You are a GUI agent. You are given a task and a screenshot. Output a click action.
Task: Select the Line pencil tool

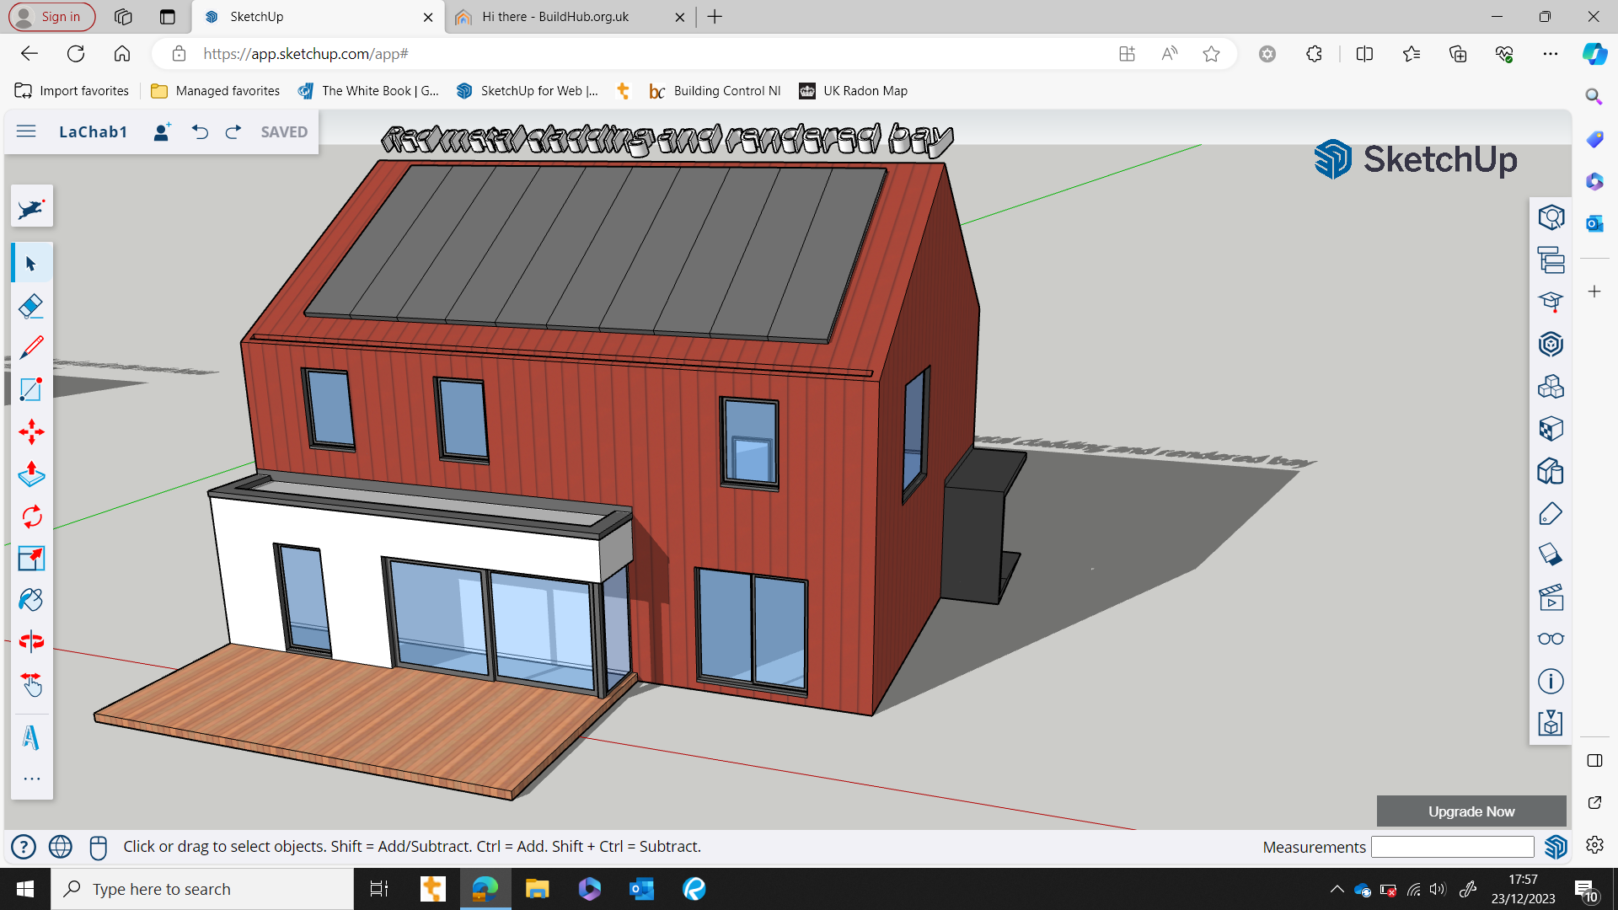(31, 347)
